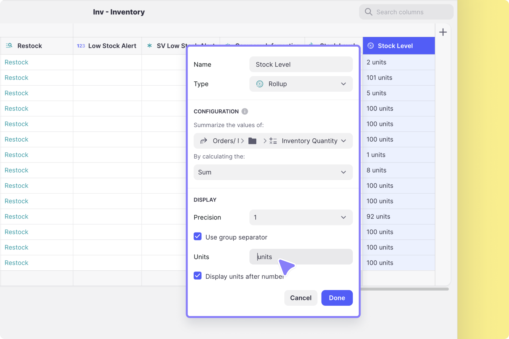509x339 pixels.
Task: Expand the Sum calculation dropdown
Action: [273, 172]
